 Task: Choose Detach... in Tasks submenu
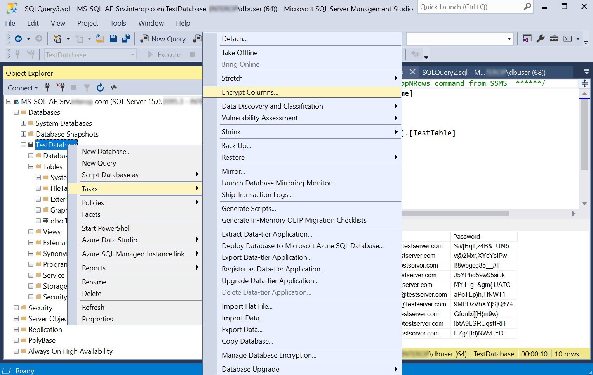[302, 39]
